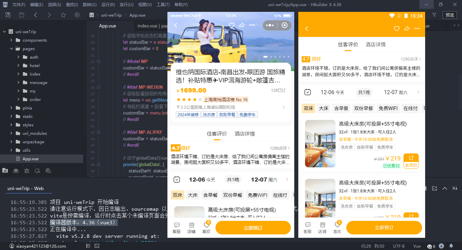Collapse the console panel chevron

(445, 188)
